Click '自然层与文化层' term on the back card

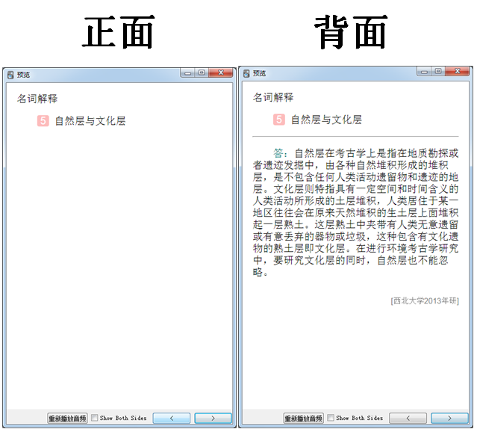pos(326,120)
